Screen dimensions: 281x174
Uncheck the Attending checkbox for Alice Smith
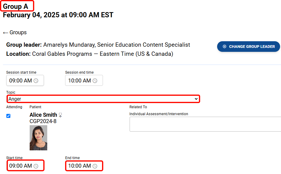(x=8, y=116)
